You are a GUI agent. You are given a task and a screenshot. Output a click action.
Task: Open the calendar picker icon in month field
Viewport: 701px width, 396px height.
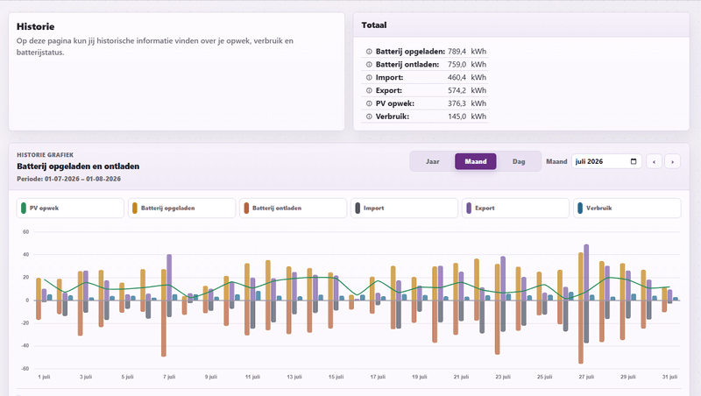point(634,161)
